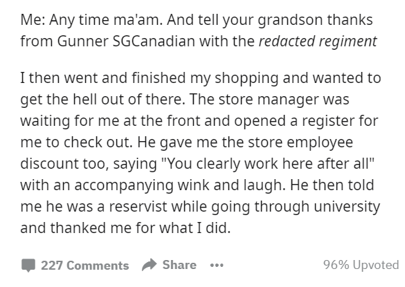
Task: Click the speech bubble comments icon
Action: coord(28,266)
